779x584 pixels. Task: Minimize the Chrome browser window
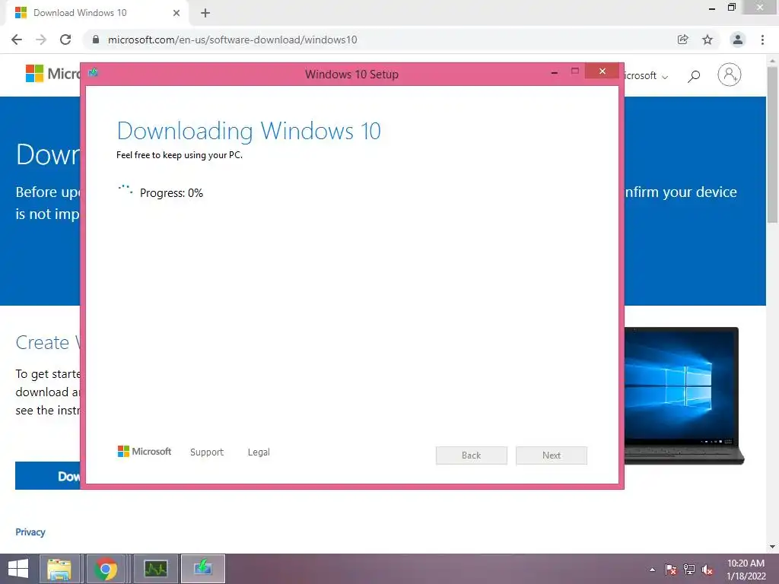712,9
